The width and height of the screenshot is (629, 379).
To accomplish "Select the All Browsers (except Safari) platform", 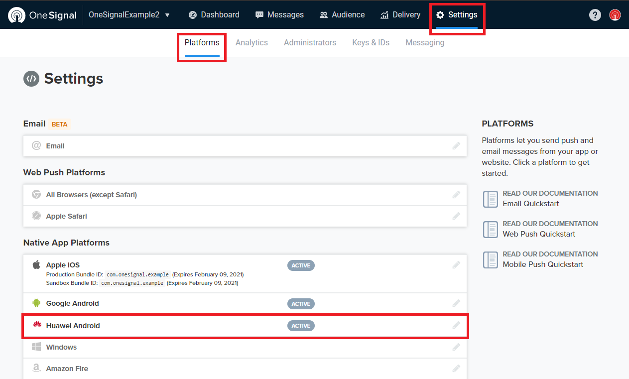I will click(x=245, y=195).
